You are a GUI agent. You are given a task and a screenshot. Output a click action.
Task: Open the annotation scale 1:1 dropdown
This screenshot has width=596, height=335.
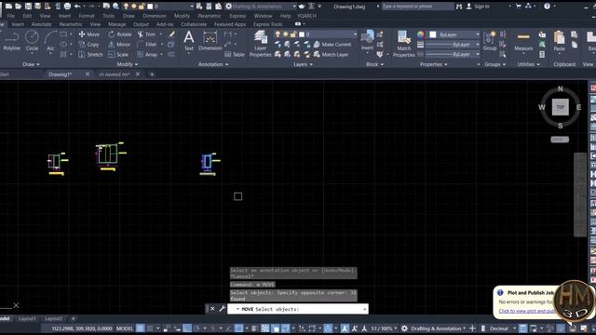[384, 328]
